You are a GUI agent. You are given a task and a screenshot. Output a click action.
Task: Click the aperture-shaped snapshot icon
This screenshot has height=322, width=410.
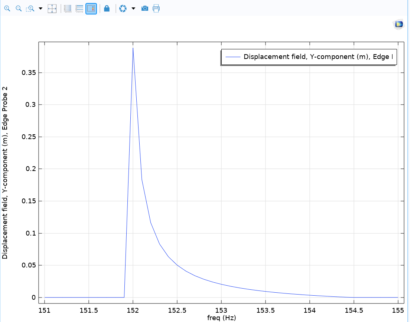pyautogui.click(x=123, y=8)
